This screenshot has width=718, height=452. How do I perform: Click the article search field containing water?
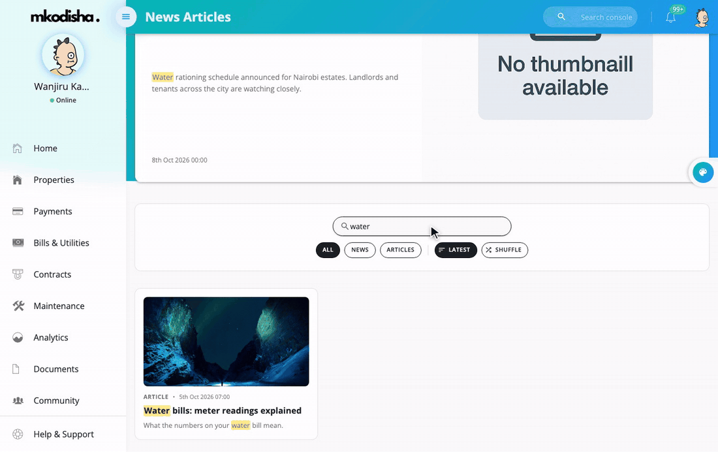coord(422,227)
